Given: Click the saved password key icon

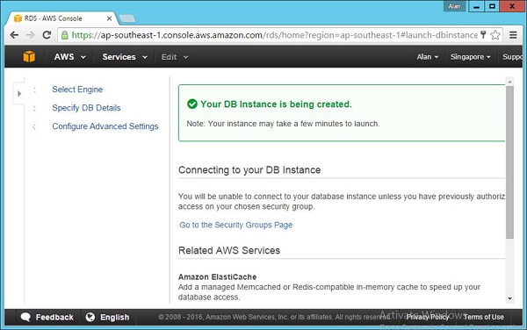Looking at the screenshot, I should coord(483,34).
